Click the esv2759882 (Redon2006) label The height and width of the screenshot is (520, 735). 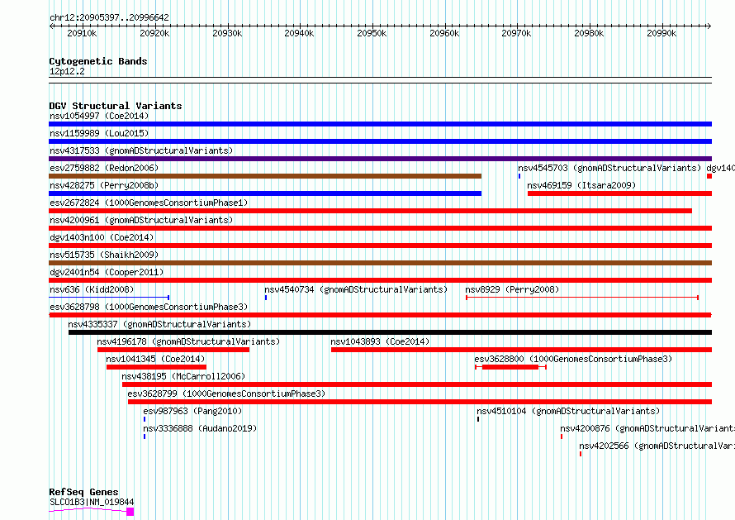(x=104, y=168)
